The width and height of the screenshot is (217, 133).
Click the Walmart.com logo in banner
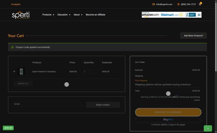(x=172, y=15)
